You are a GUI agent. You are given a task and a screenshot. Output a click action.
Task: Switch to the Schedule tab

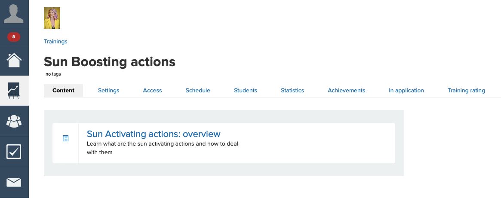click(x=198, y=91)
